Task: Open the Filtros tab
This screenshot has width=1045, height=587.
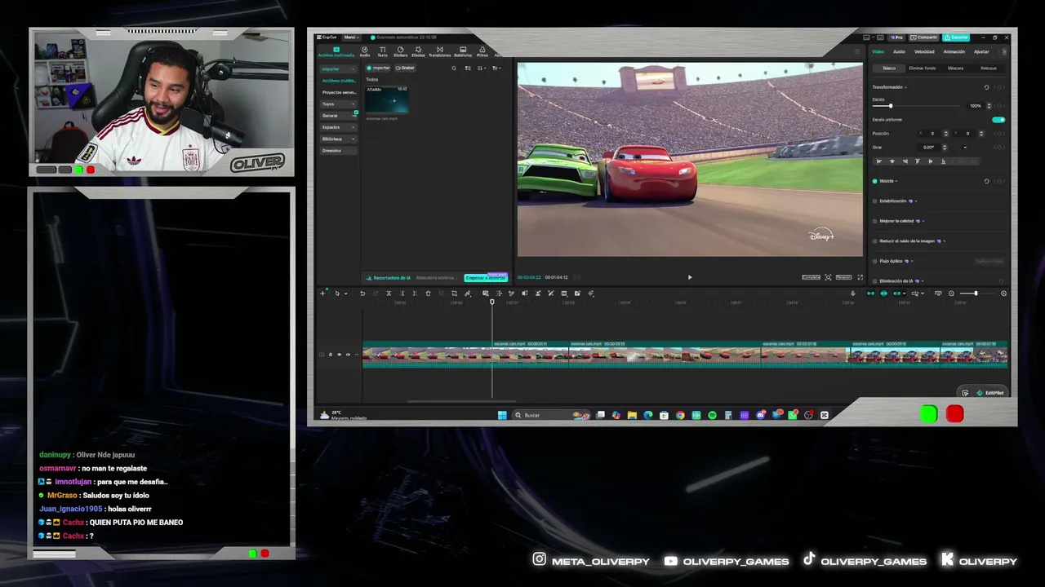Action: [x=482, y=51]
